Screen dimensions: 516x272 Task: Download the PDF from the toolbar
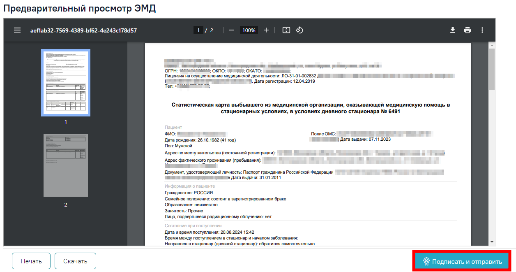pos(453,30)
